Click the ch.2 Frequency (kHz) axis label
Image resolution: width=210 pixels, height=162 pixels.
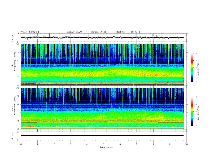(x=14, y=105)
